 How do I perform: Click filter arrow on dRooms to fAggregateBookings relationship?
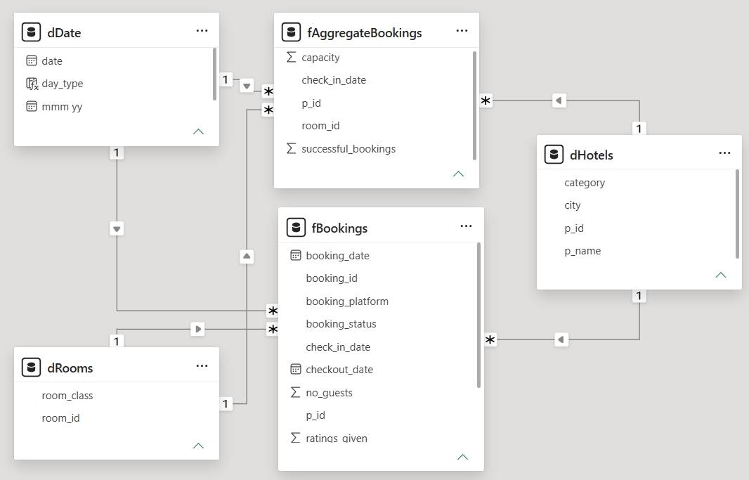[x=247, y=257]
